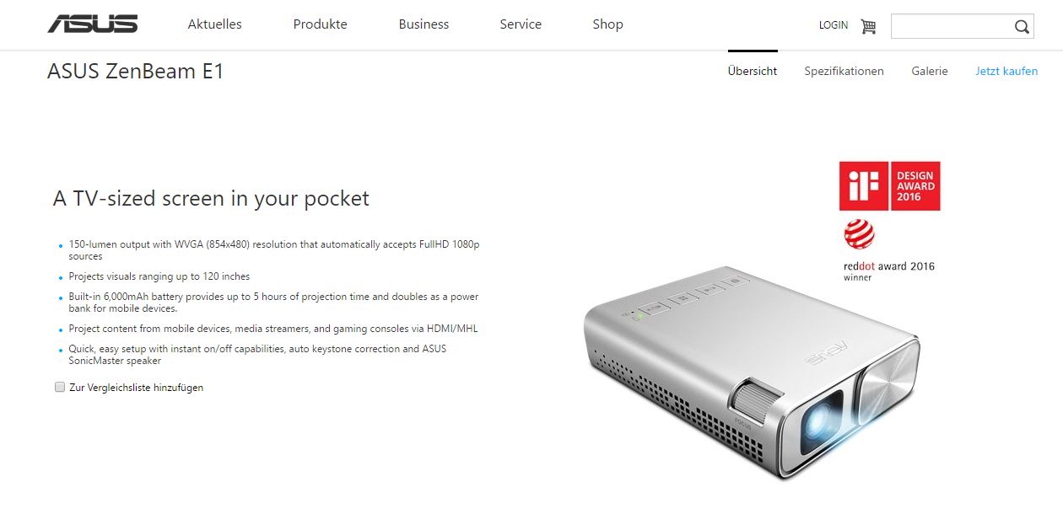Open the Aktuelles menu
Image resolution: width=1063 pixels, height=525 pixels.
[214, 24]
